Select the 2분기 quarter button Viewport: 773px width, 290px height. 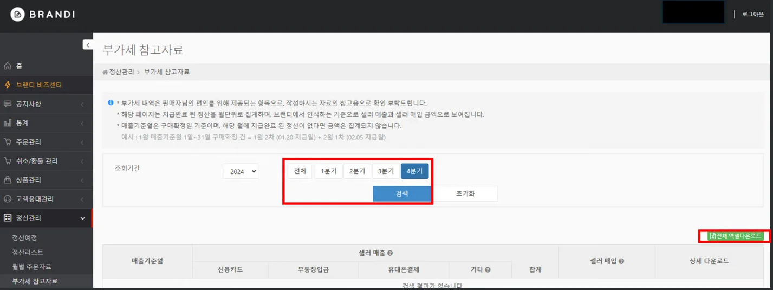(x=357, y=171)
